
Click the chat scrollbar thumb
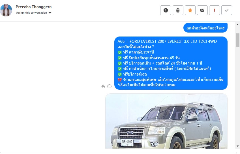click(237, 40)
